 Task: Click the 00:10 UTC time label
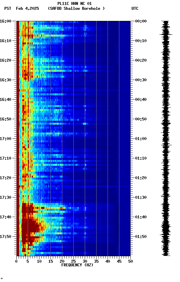pyautogui.click(x=141, y=41)
